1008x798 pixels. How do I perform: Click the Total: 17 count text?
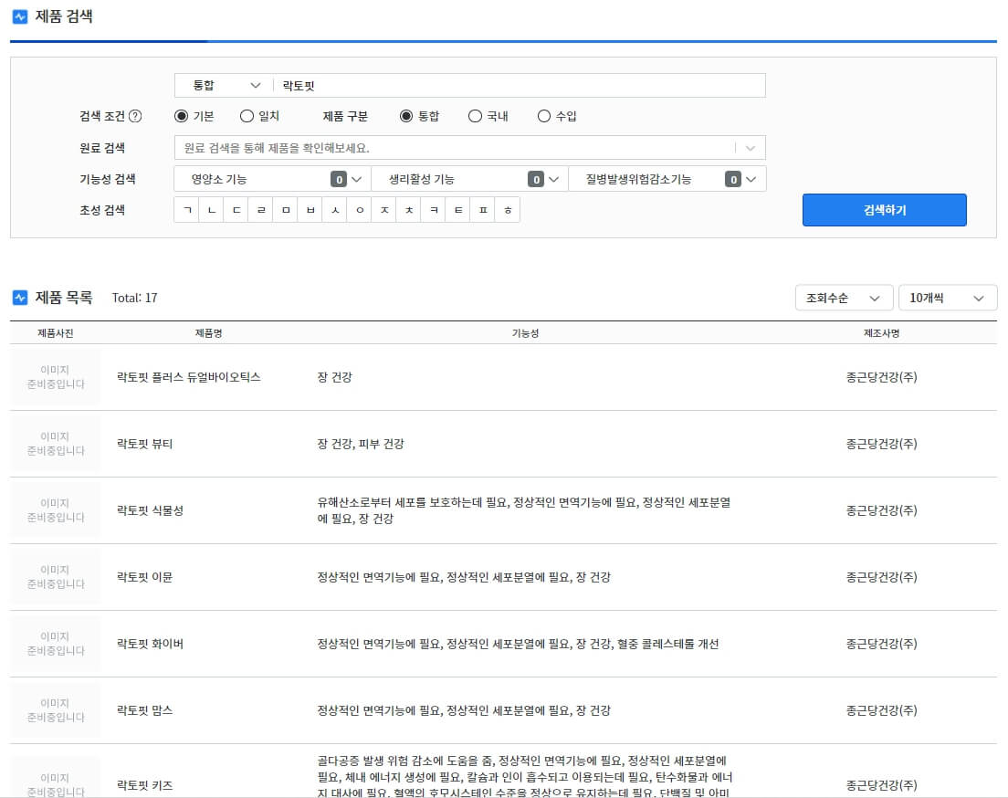tap(134, 298)
